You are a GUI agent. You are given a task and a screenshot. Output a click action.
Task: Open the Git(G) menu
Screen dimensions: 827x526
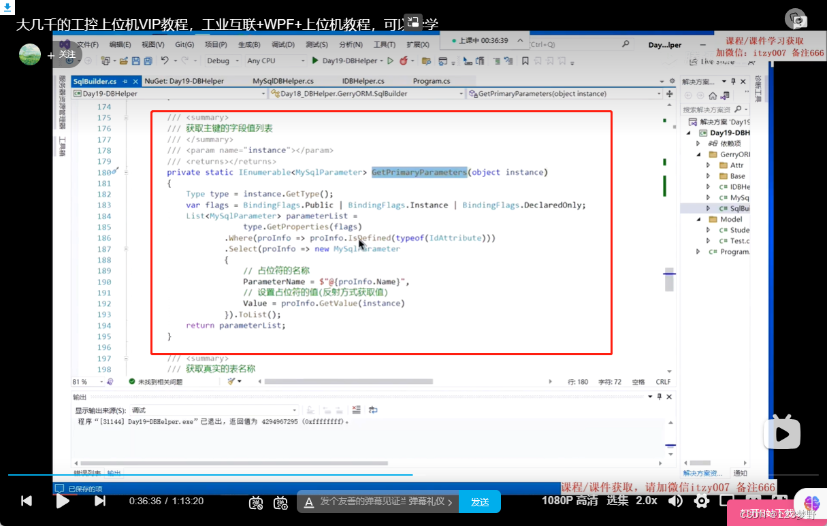coord(184,44)
